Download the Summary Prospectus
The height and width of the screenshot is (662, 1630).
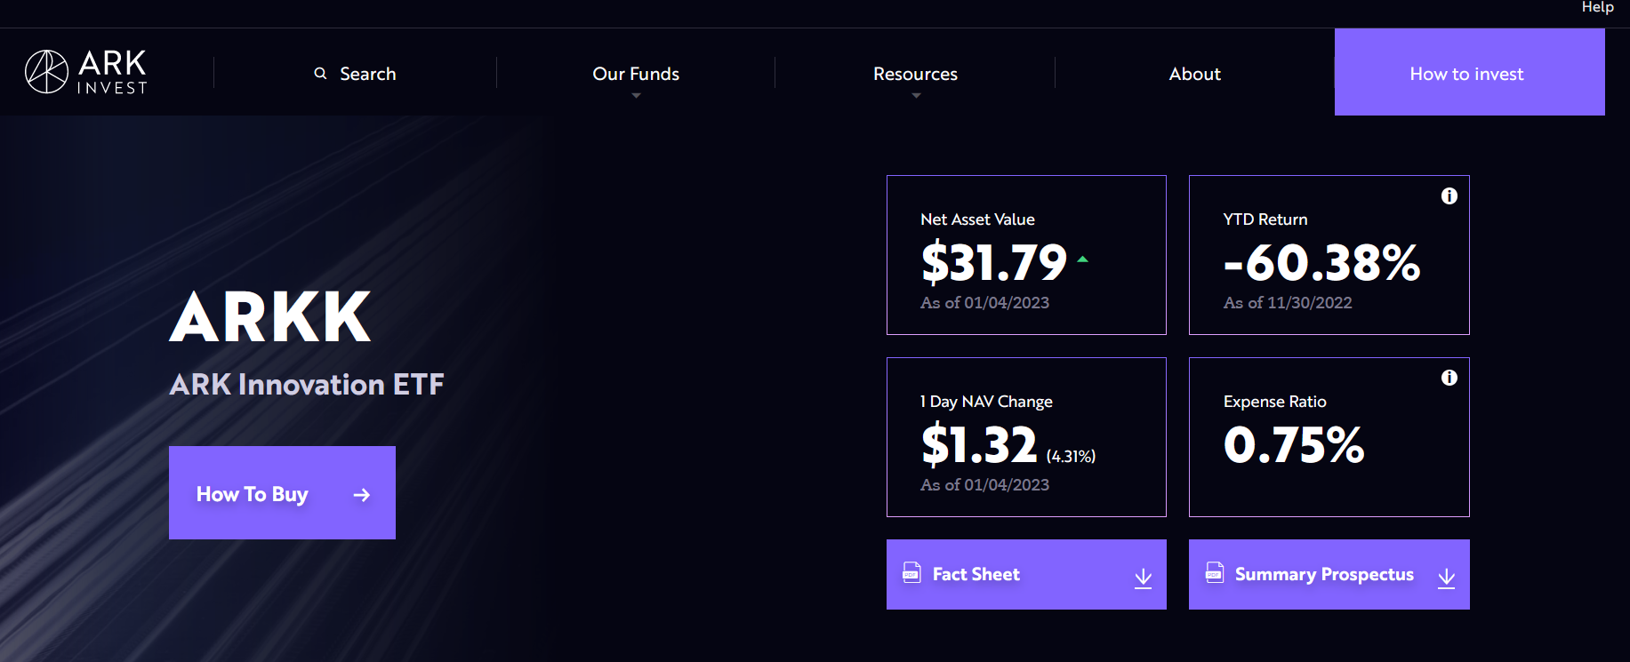[x=1329, y=574]
